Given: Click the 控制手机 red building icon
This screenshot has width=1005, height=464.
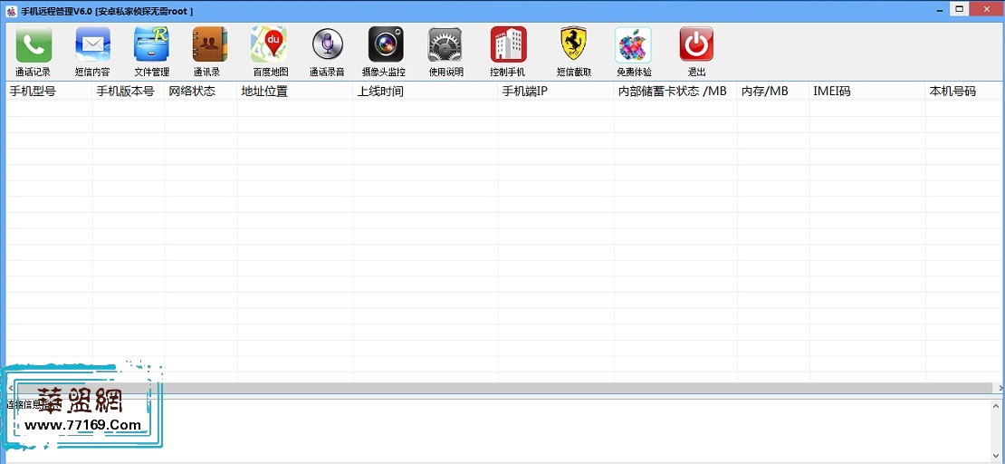Looking at the screenshot, I should pos(508,45).
